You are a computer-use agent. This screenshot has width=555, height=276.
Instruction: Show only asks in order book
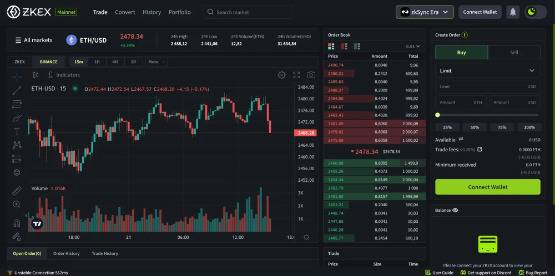tap(344, 47)
